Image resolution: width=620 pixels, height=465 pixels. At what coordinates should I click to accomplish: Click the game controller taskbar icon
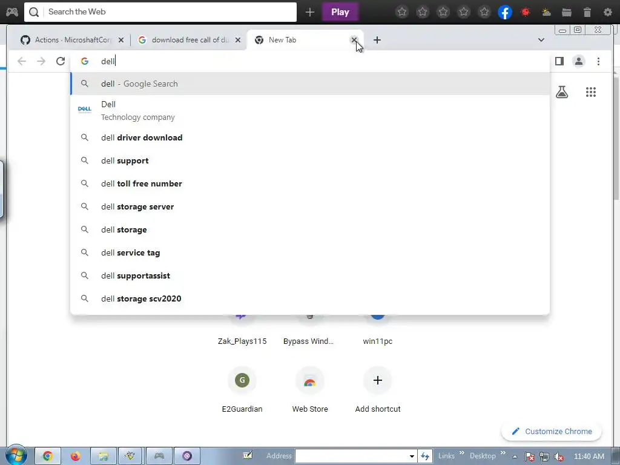[x=159, y=456]
